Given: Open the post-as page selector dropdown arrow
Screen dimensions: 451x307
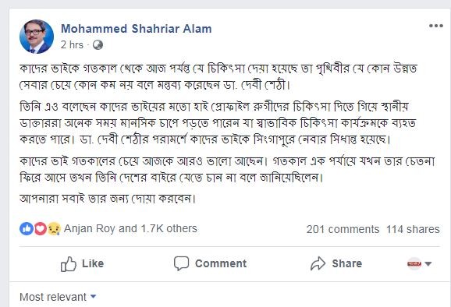Looking at the screenshot, I should (428, 263).
